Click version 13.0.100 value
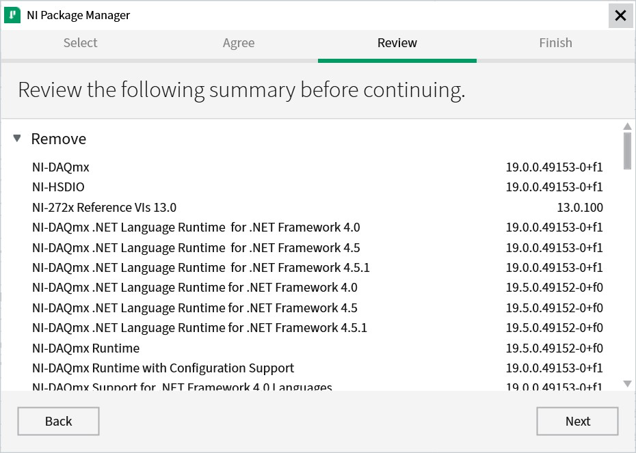 pyautogui.click(x=580, y=208)
